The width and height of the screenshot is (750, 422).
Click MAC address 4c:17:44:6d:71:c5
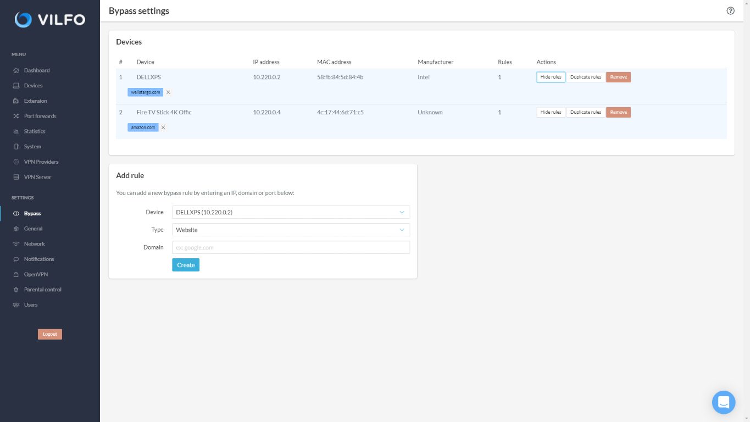tap(340, 112)
